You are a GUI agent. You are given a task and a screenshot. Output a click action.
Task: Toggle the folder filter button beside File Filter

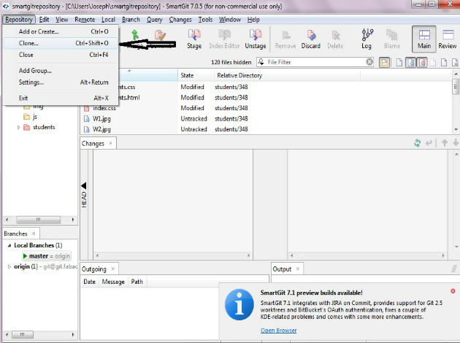point(384,62)
